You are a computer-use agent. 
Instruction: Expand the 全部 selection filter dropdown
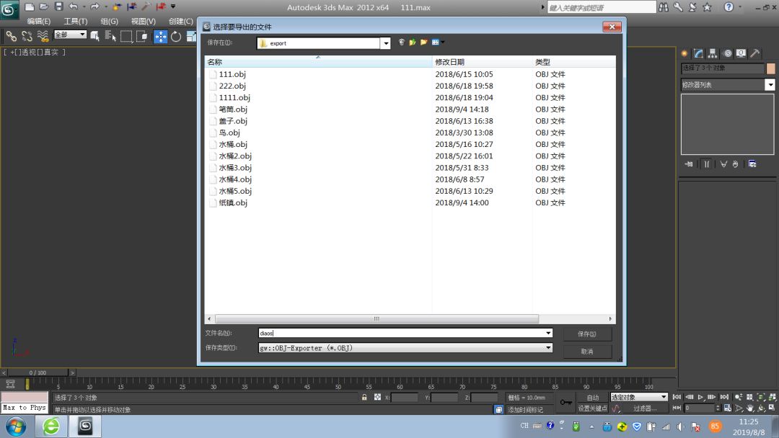pos(82,35)
